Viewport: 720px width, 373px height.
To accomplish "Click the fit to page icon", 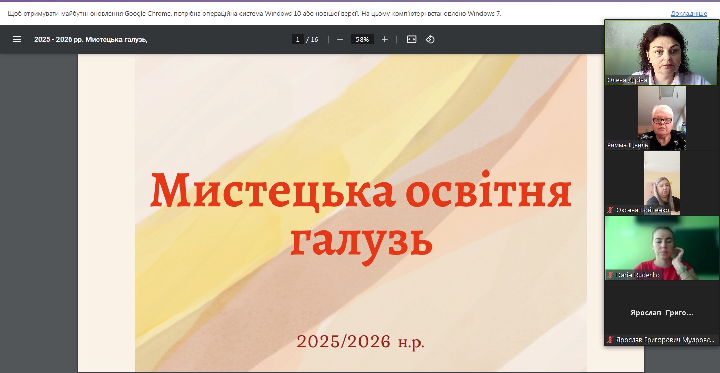I will pos(412,39).
